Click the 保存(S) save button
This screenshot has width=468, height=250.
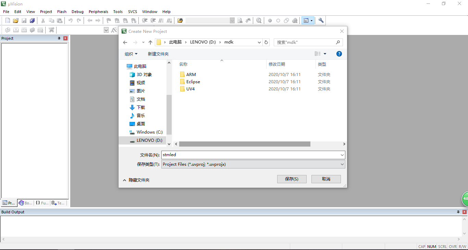click(292, 179)
